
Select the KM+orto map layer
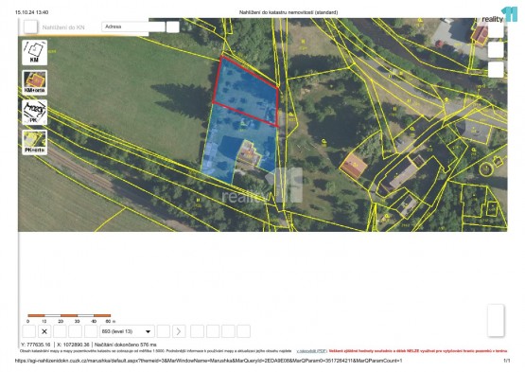point(34,82)
